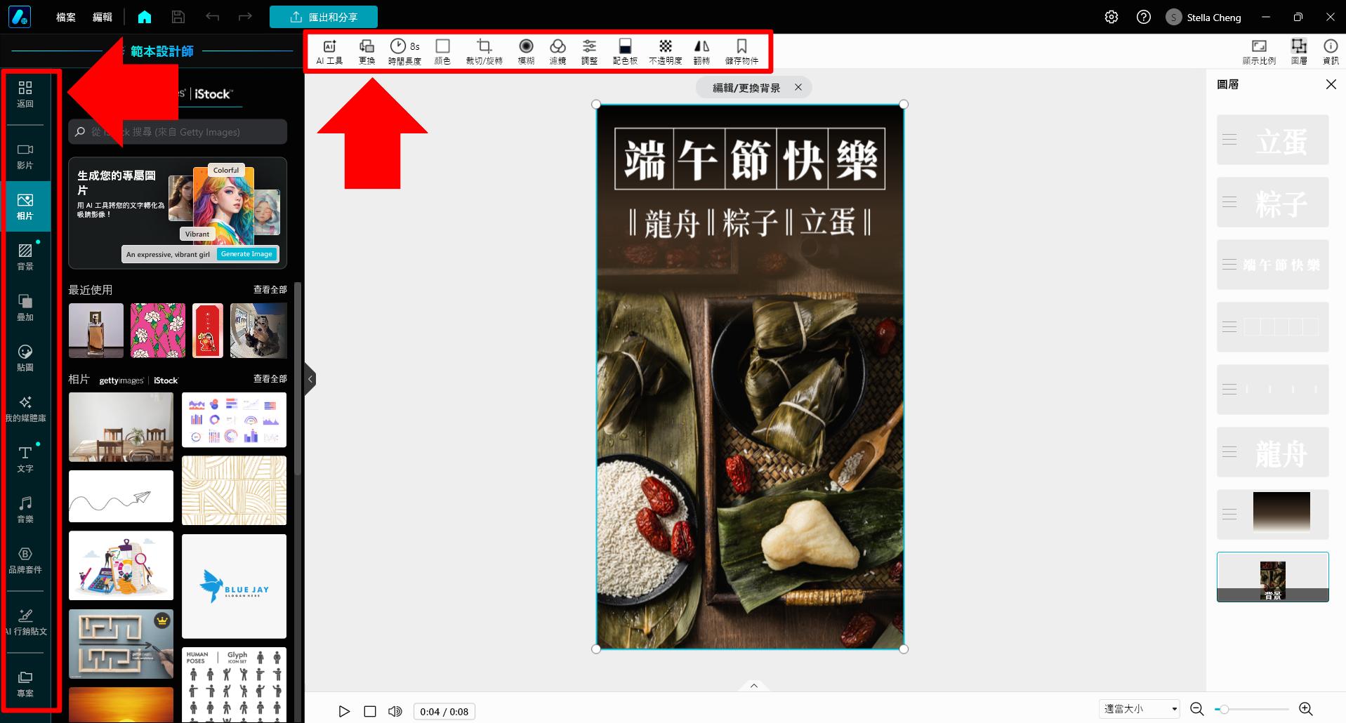1346x723 pixels.
Task: Open the 配色板 color palette tool
Action: pos(624,51)
